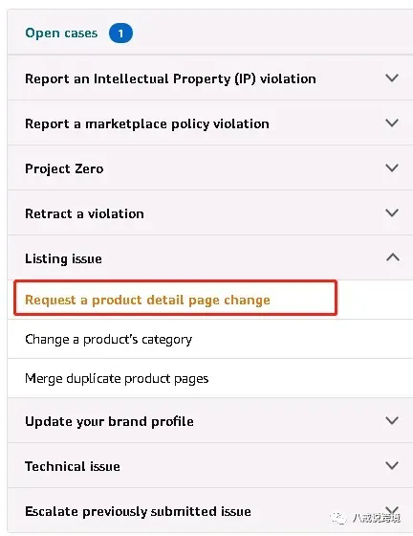Select Merge duplicate product pages
Image resolution: width=413 pixels, height=536 pixels.
click(117, 379)
